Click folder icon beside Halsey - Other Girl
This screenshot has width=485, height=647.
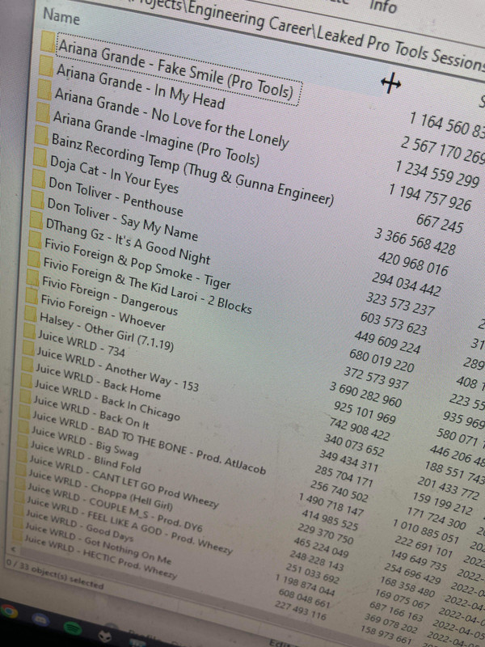[31, 314]
